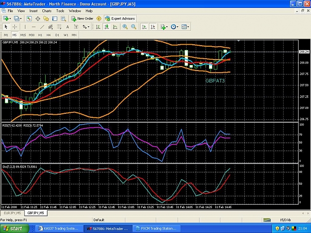Image resolution: width=311 pixels, height=233 pixels.
Task: Select the Crosshair tool
Action: [14, 27]
